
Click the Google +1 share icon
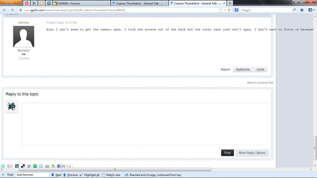tap(10, 166)
